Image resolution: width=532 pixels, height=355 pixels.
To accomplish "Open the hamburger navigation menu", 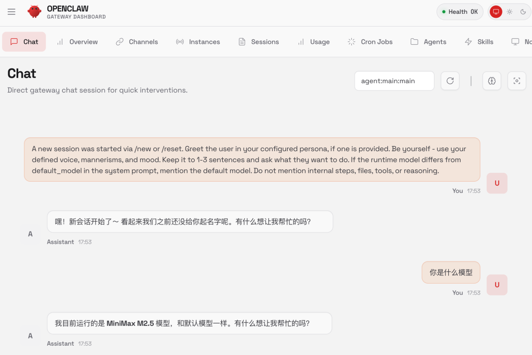I will pyautogui.click(x=11, y=12).
